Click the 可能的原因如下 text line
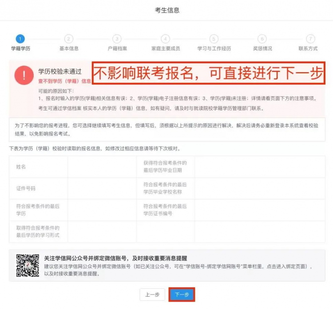The height and width of the screenshot is (309, 333). pyautogui.click(x=56, y=91)
